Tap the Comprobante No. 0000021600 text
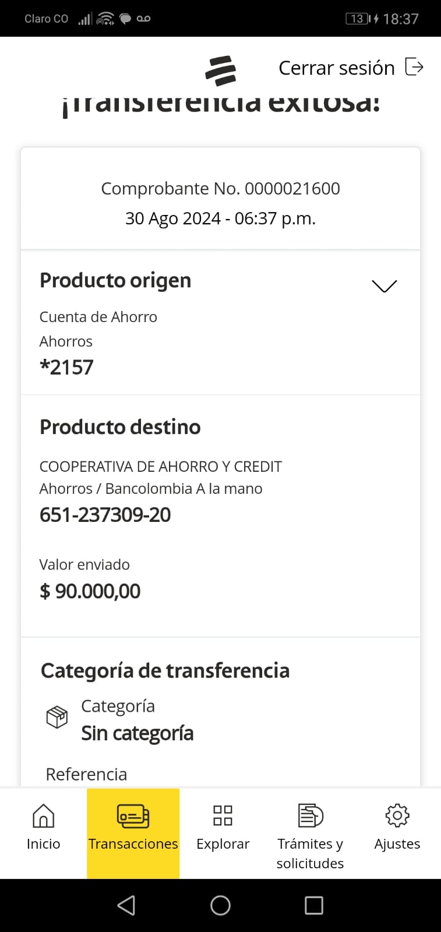This screenshot has width=441, height=932. [x=220, y=189]
